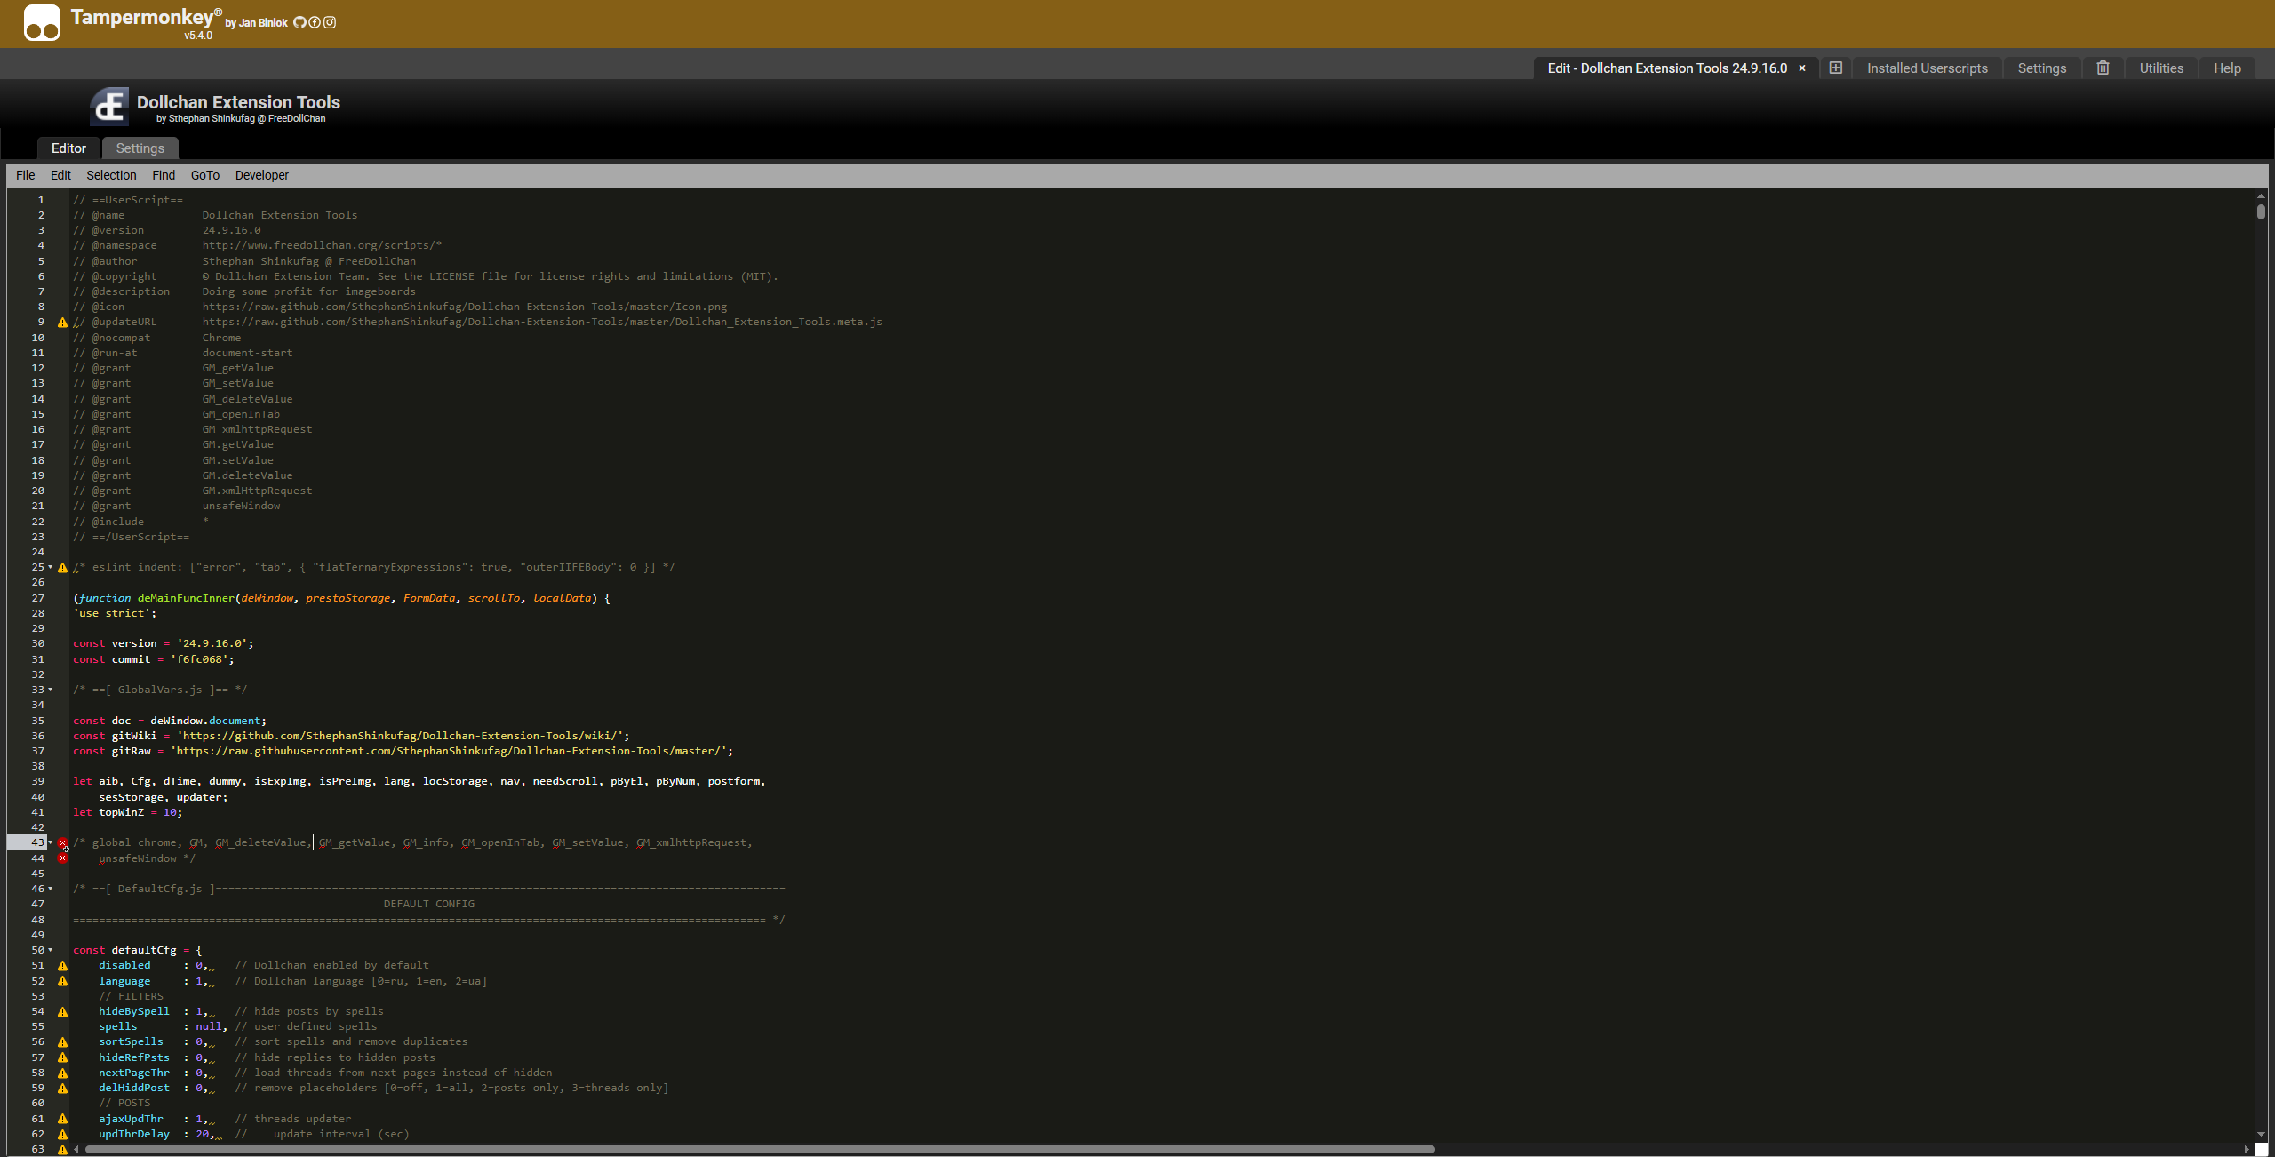The image size is (2275, 1157).
Task: Open Tampermonkey's GitHub icon link
Action: pos(299,22)
